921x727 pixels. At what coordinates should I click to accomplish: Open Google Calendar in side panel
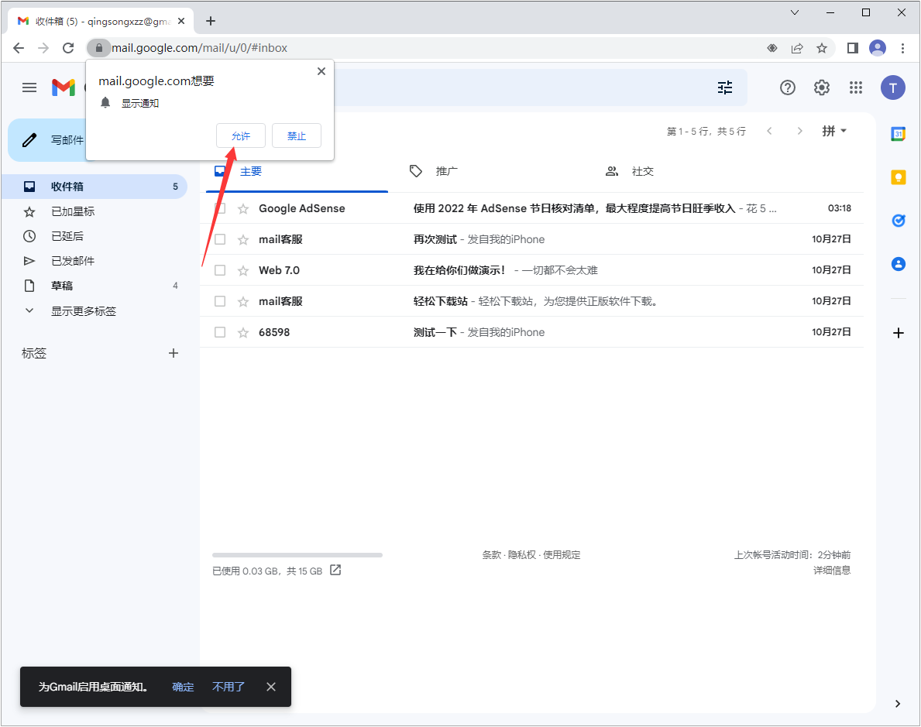(898, 134)
